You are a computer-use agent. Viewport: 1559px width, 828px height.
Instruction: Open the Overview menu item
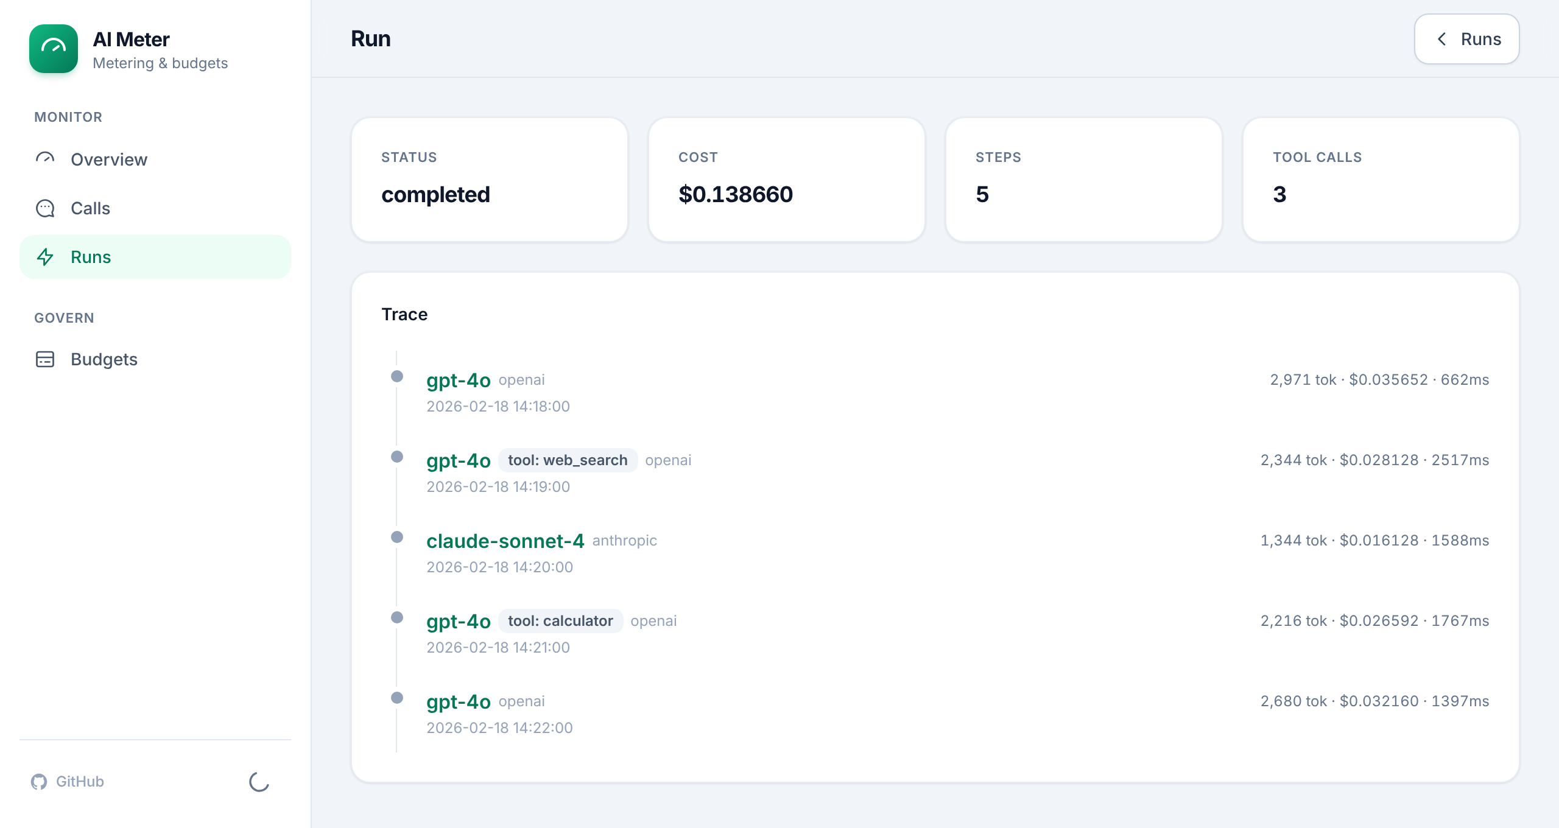click(155, 160)
